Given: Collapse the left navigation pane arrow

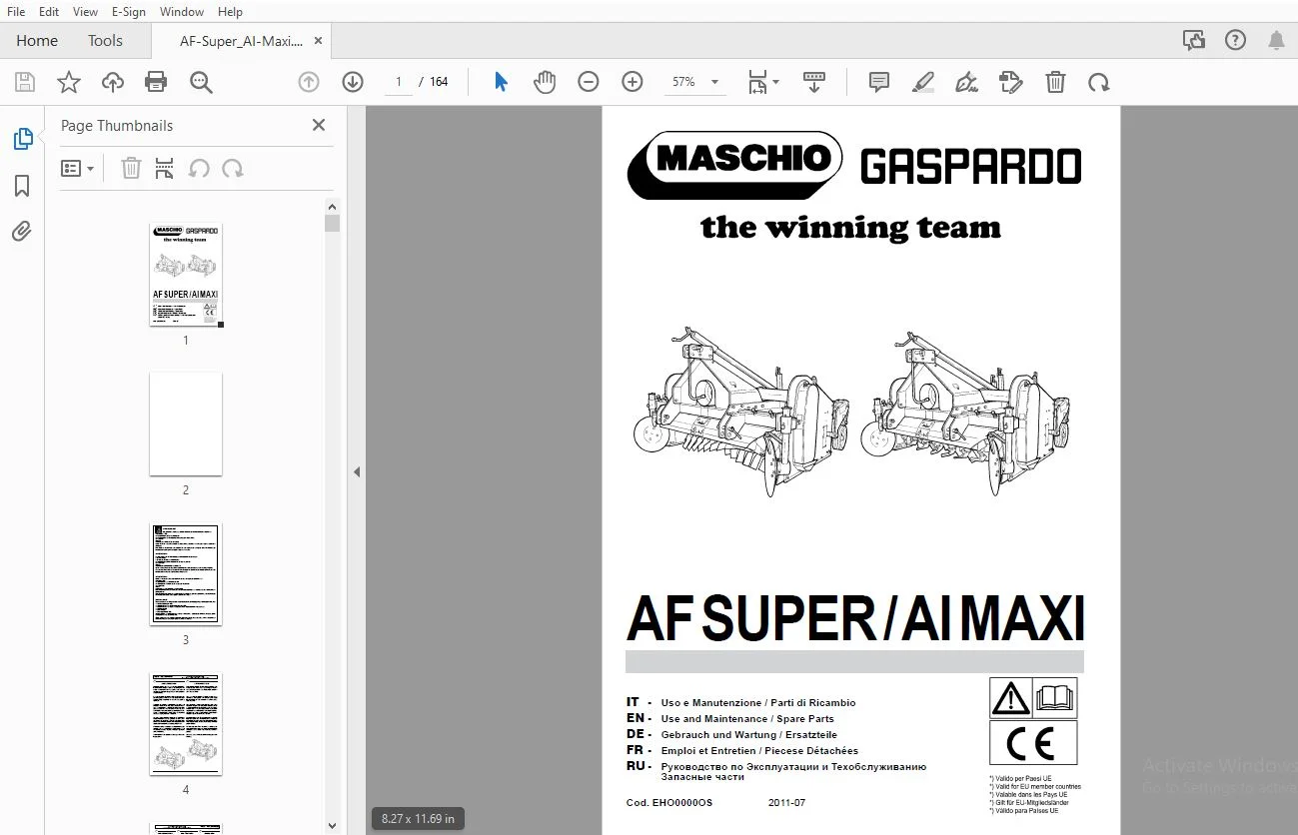Looking at the screenshot, I should 357,472.
